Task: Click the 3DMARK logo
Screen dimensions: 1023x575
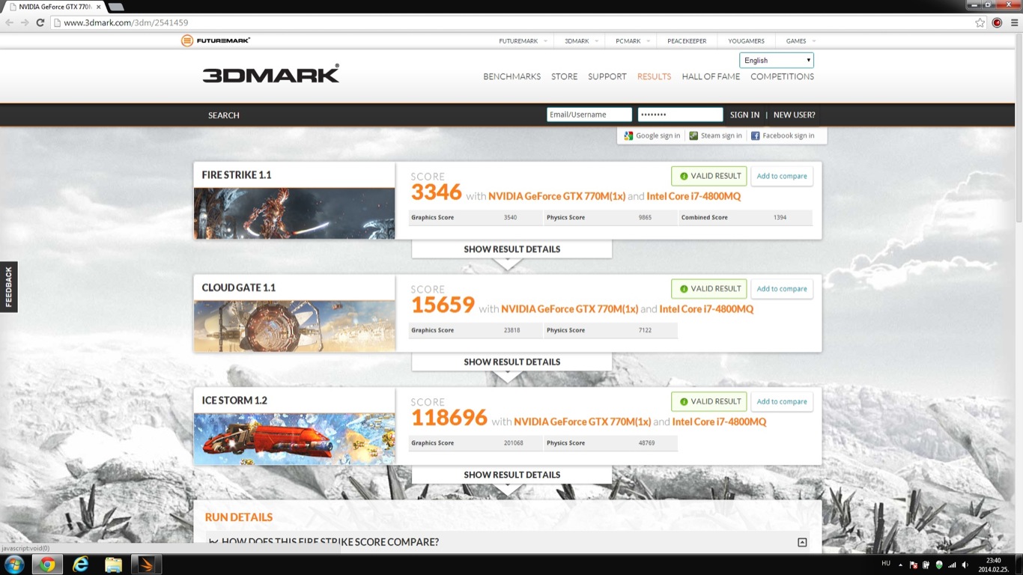Action: click(x=270, y=73)
